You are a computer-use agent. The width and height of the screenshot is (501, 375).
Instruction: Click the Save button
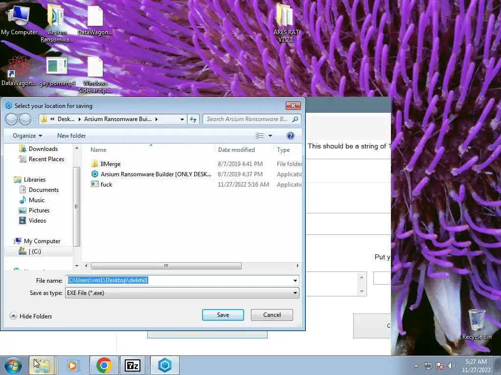(223, 315)
